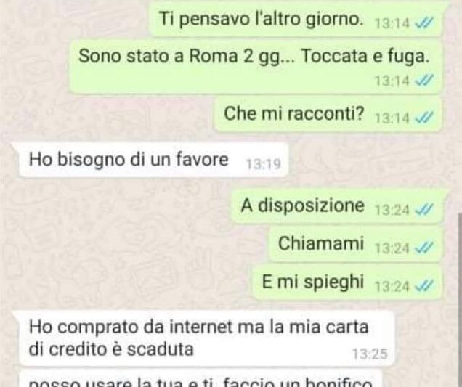
Task: Click read ticks on 'E mi spieghi'
Action: tap(424, 285)
